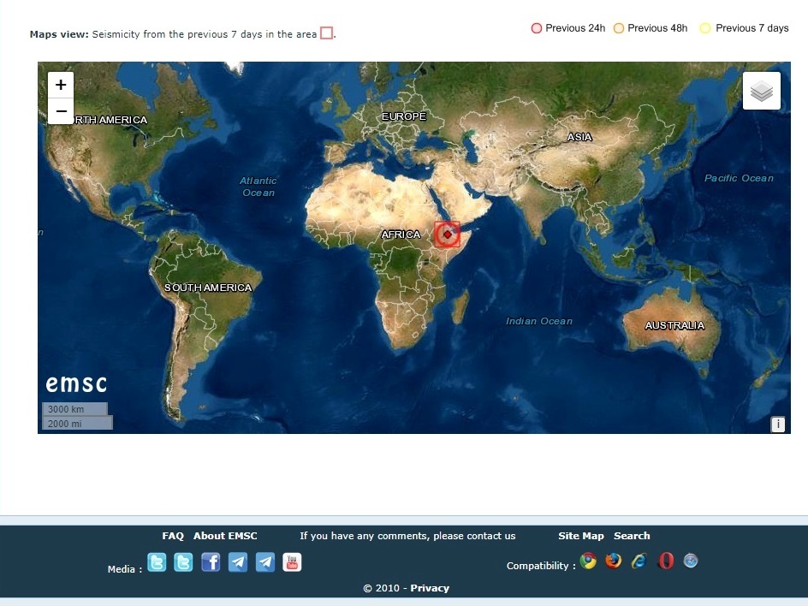This screenshot has width=808, height=606.
Task: Zoom out on the seismicity map
Action: [61, 111]
